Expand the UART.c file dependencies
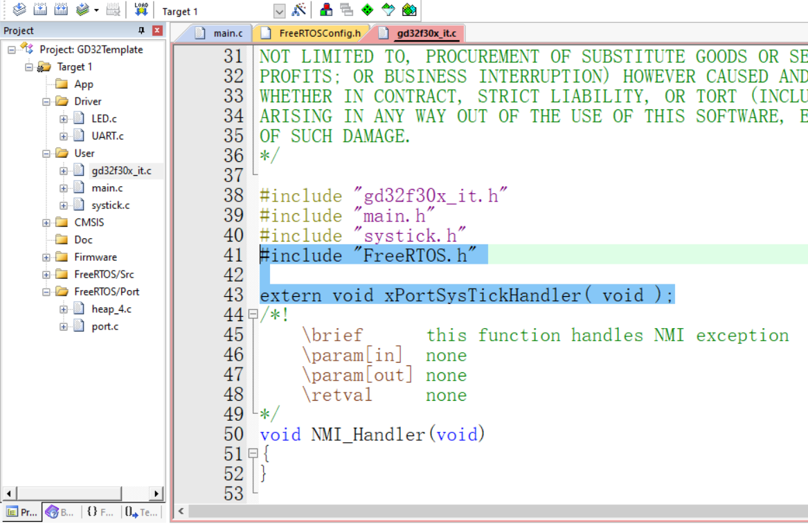This screenshot has height=526, width=808. coord(64,136)
